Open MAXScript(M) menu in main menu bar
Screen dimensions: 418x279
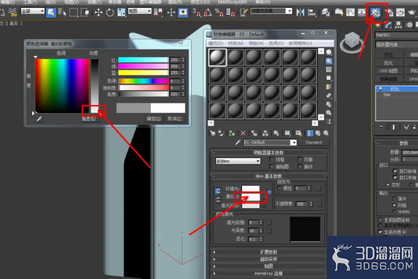(x=232, y=2)
